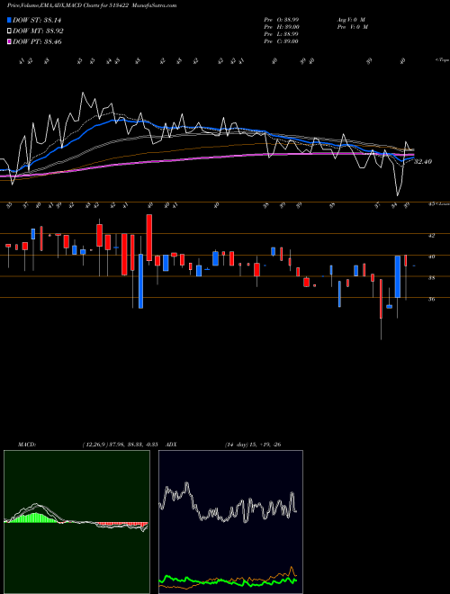The image size is (450, 594).
Task: Click the Pre L: 38.99 value
Action: 282,33
